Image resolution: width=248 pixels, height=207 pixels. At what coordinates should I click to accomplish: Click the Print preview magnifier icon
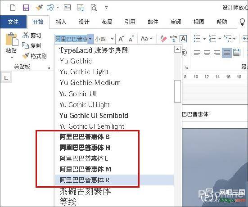[x=94, y=8]
